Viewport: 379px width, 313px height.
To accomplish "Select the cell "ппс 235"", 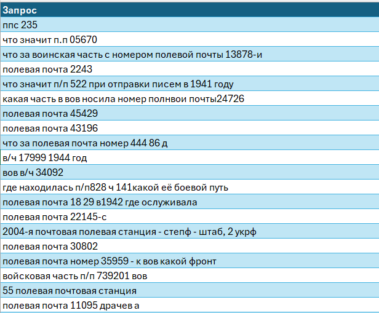I will point(21,25).
